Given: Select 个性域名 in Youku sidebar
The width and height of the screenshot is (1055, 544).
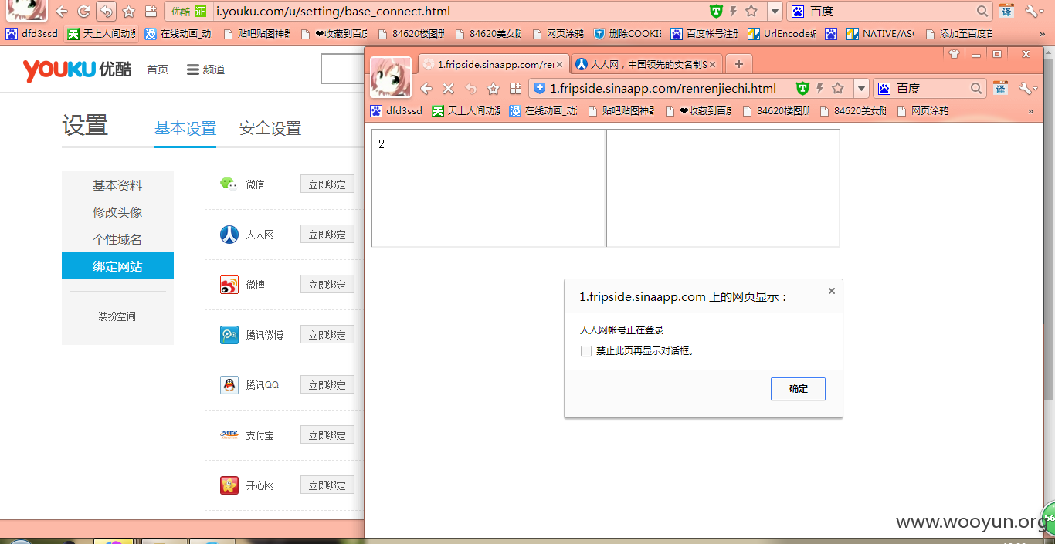Looking at the screenshot, I should tap(117, 239).
